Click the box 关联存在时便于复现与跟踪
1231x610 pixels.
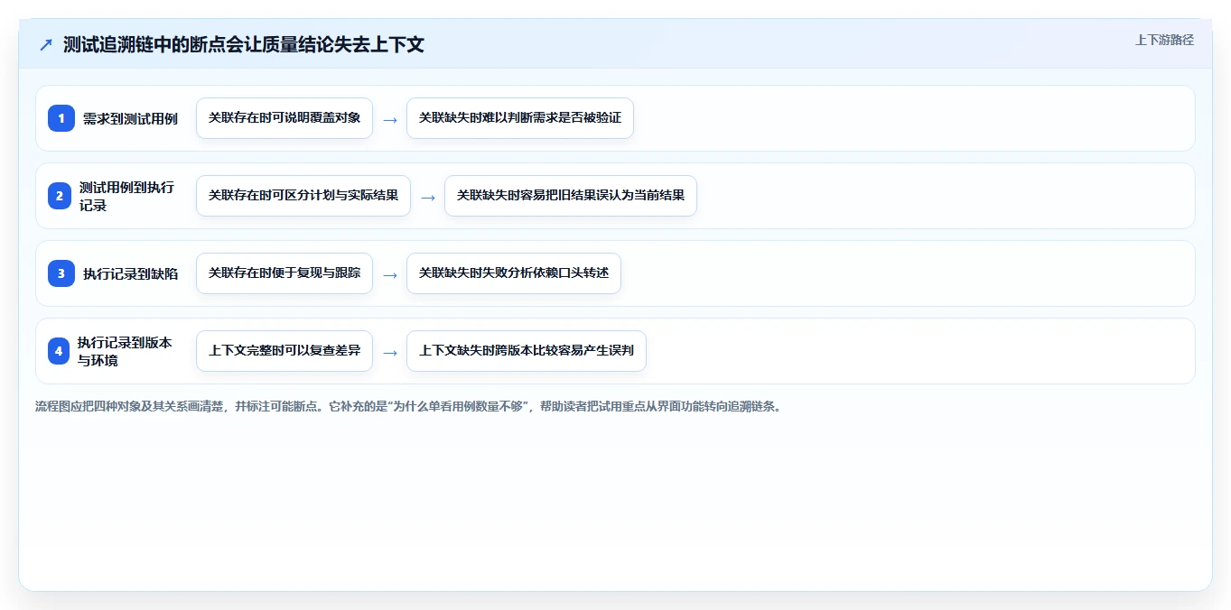(284, 273)
